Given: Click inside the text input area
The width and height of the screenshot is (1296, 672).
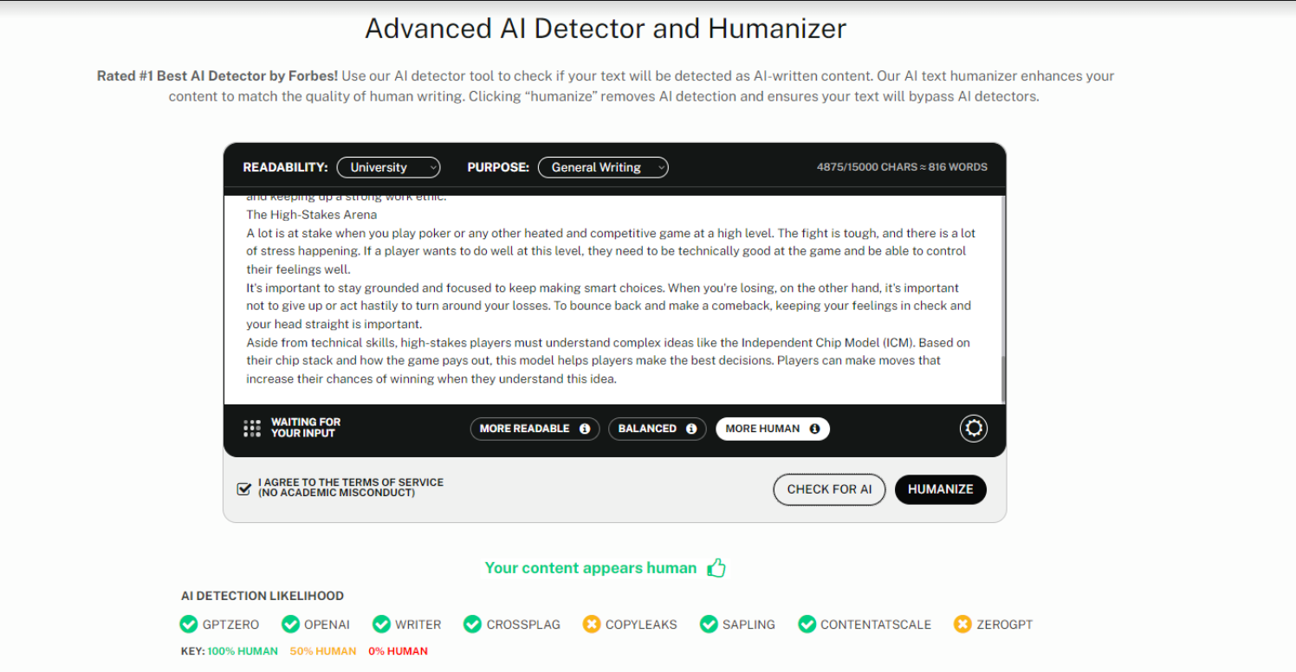Looking at the screenshot, I should point(606,303).
